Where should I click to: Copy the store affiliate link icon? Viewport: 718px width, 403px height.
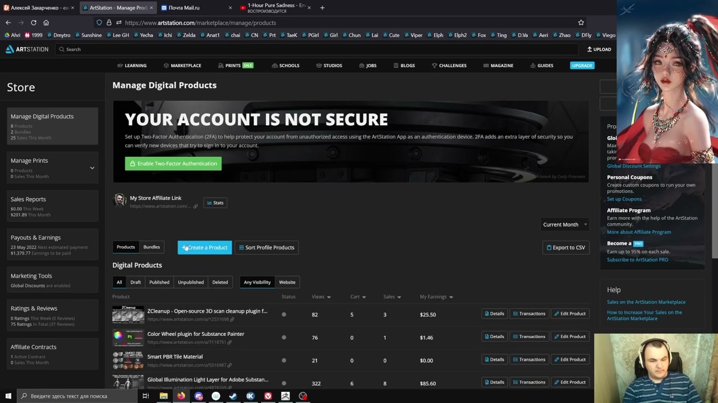pyautogui.click(x=195, y=207)
